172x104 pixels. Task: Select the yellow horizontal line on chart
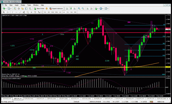83,67
